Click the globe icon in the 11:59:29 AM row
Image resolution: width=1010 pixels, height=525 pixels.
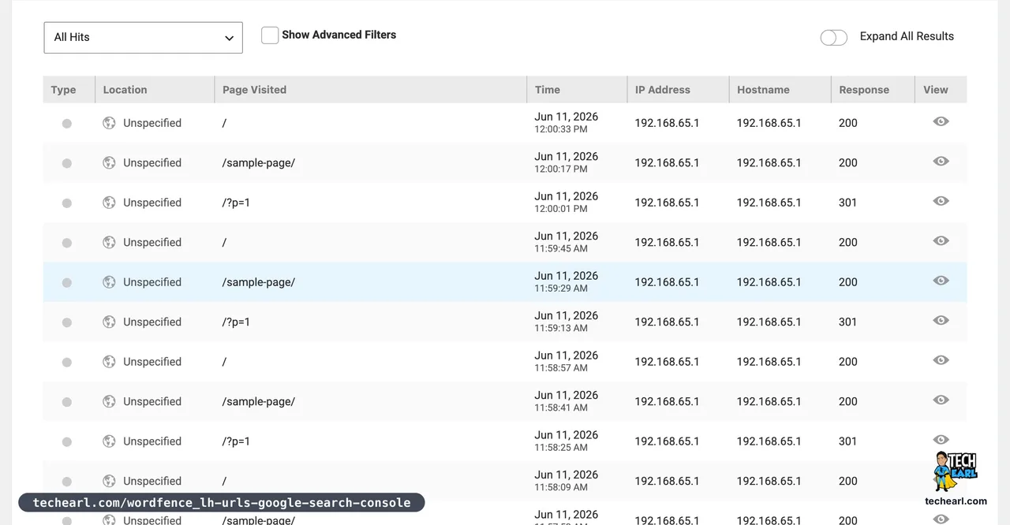pyautogui.click(x=109, y=282)
